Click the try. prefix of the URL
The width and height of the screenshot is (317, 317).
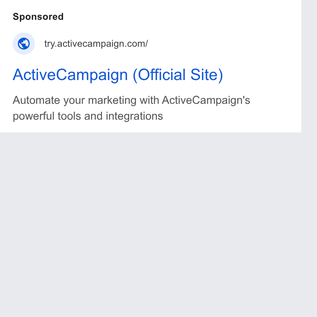pos(51,44)
